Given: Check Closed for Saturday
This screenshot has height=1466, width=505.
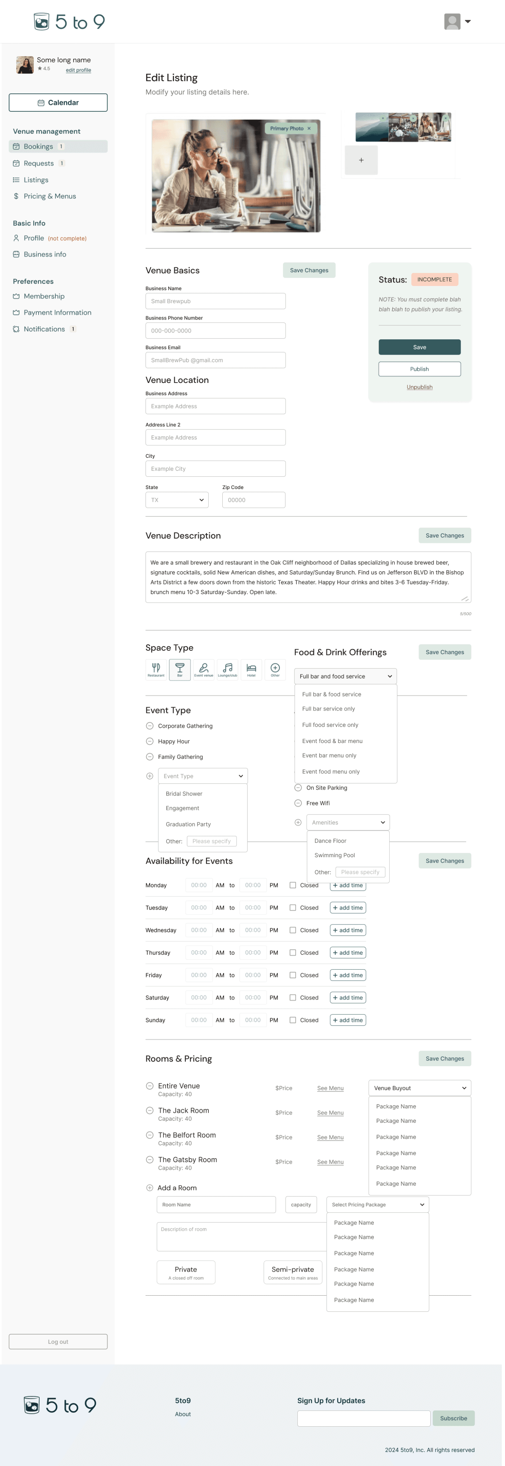Looking at the screenshot, I should [x=293, y=997].
